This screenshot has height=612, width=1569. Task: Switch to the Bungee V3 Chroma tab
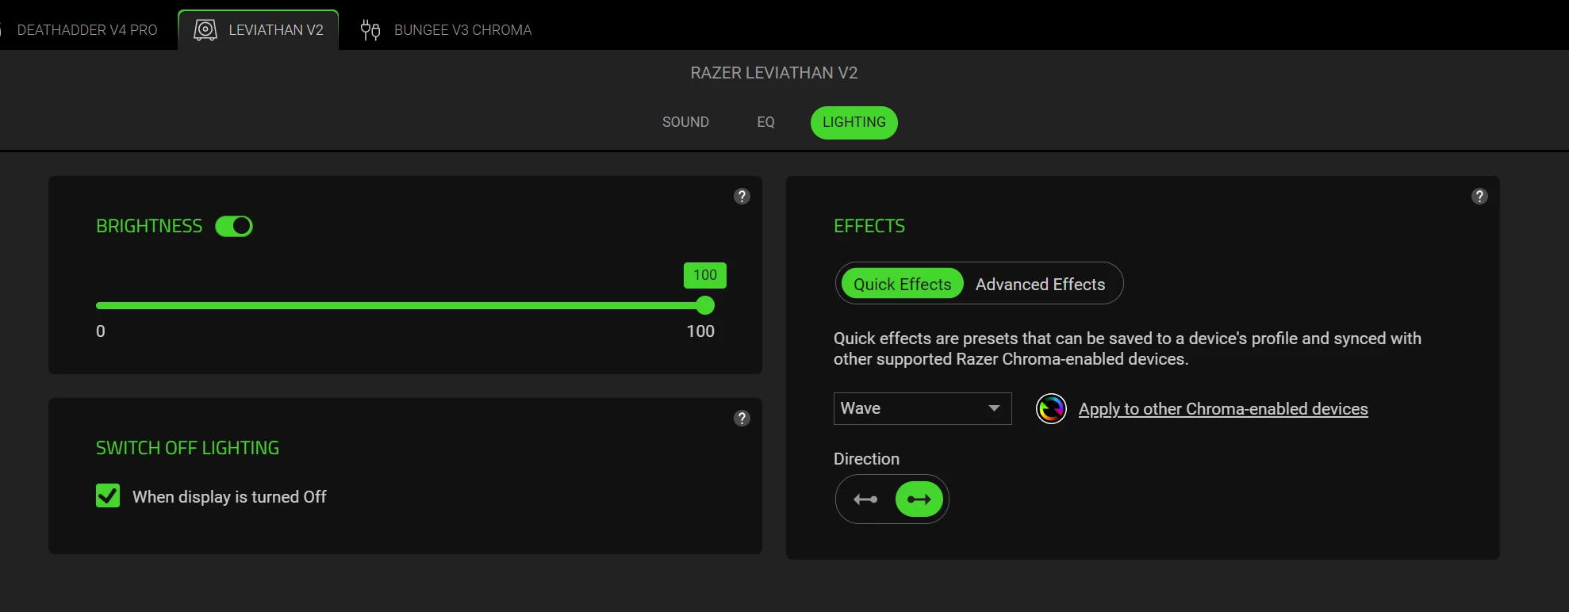pyautogui.click(x=447, y=30)
